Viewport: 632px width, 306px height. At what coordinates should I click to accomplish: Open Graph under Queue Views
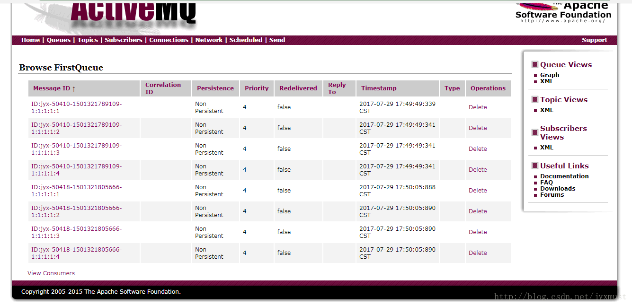point(550,75)
